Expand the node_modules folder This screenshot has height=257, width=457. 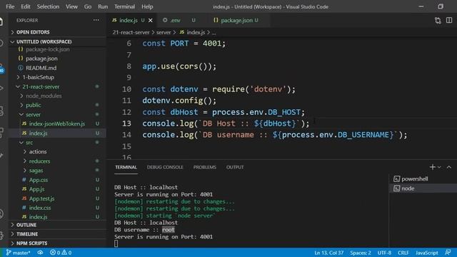(44, 96)
